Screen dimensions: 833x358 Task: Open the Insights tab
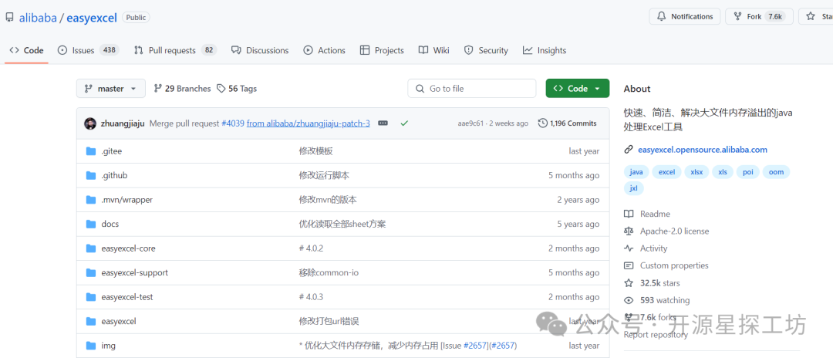point(544,50)
